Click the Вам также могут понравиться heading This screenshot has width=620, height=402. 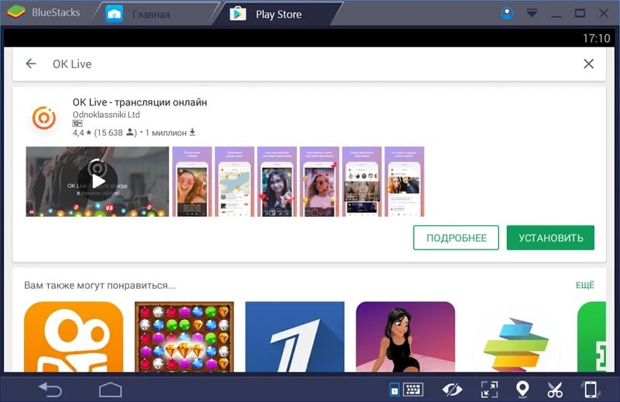[100, 285]
